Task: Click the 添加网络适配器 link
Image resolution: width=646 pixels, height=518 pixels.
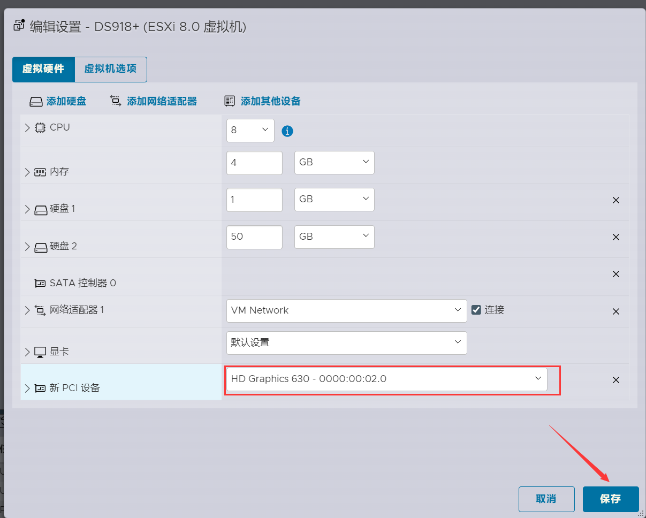Action: point(162,102)
